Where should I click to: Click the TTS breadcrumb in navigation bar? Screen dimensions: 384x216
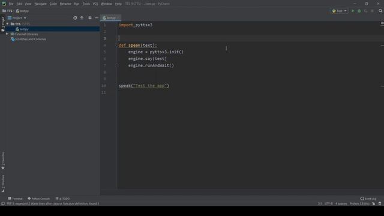[x=7, y=11]
